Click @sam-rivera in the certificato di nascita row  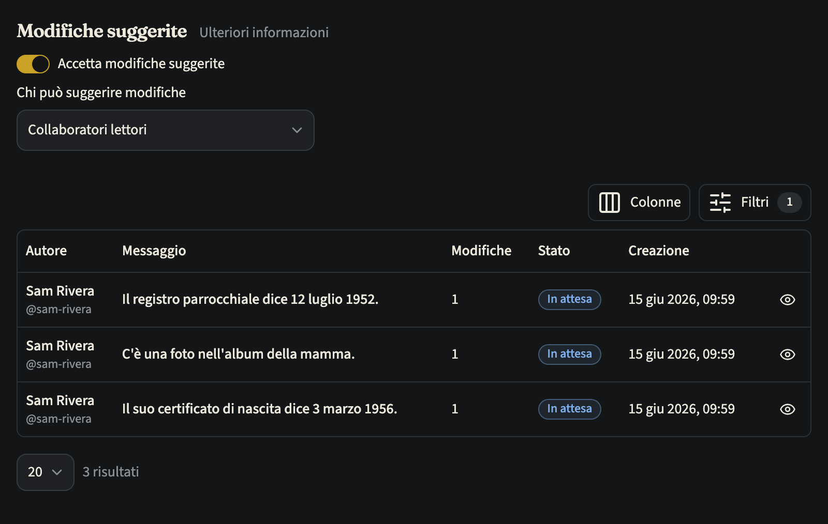click(59, 419)
